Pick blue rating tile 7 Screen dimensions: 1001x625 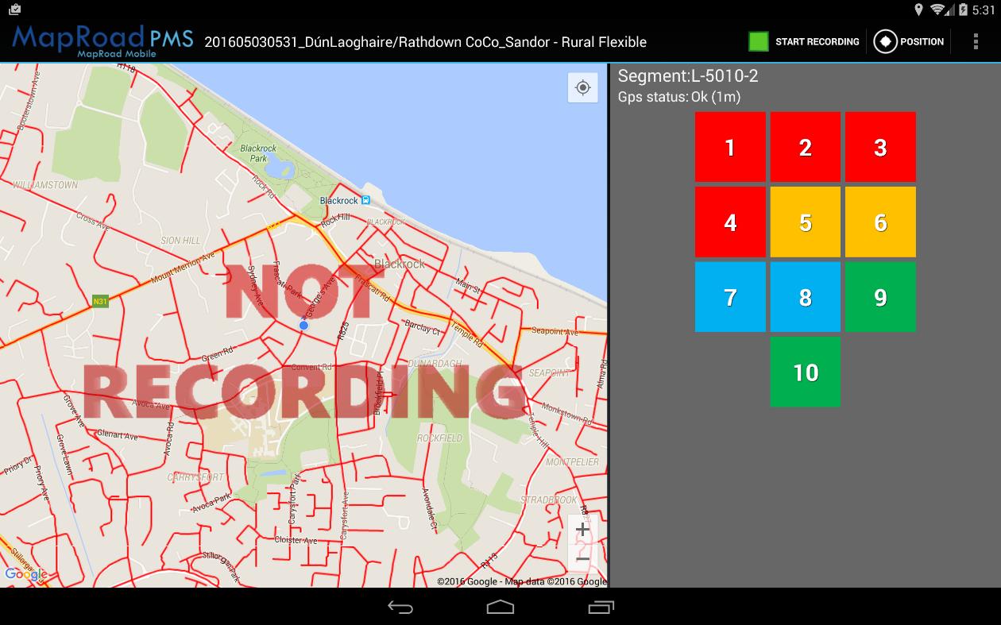pos(730,297)
